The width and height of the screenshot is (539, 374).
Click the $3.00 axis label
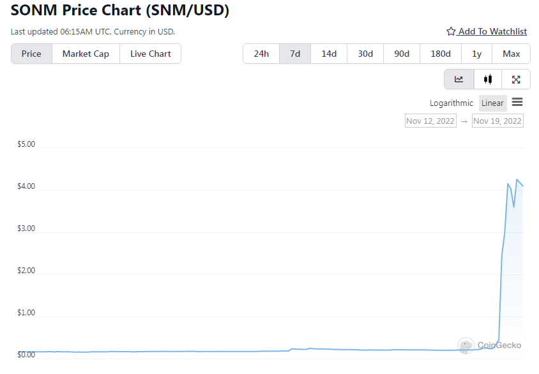tap(26, 228)
